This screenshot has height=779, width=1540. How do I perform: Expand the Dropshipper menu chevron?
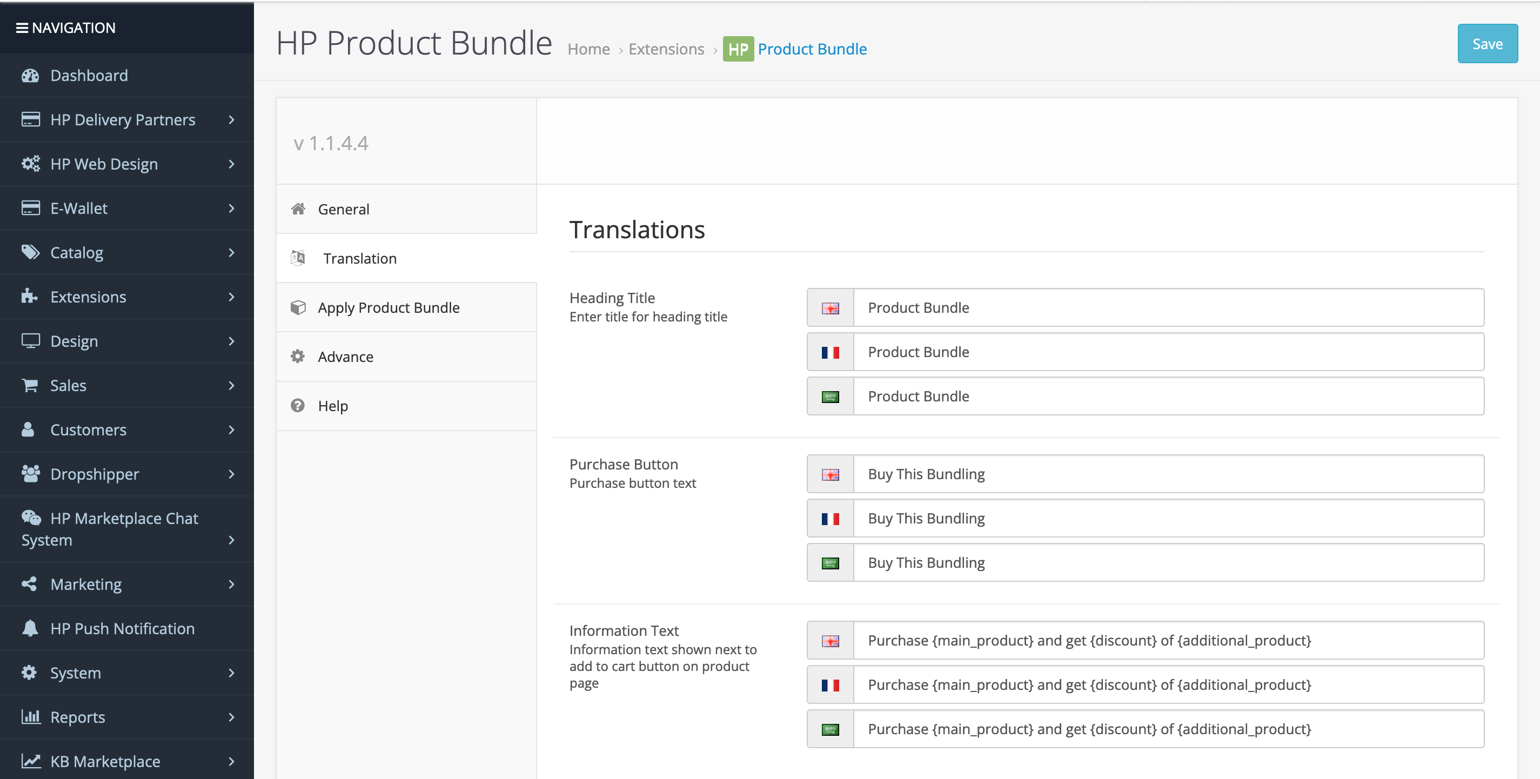coord(232,474)
